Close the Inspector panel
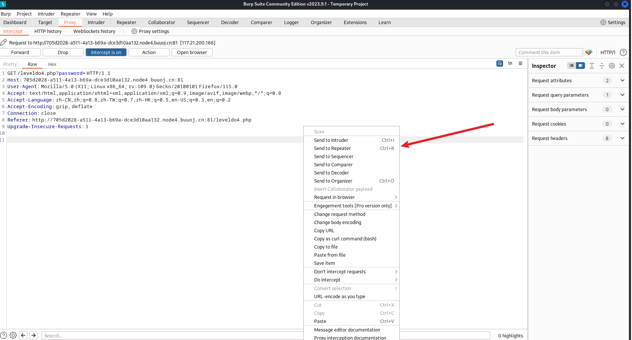632x340 pixels. pos(622,66)
